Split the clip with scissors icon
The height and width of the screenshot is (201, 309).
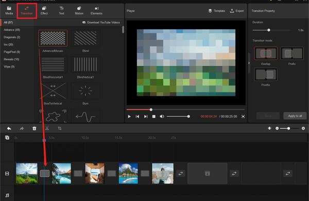(x=47, y=129)
